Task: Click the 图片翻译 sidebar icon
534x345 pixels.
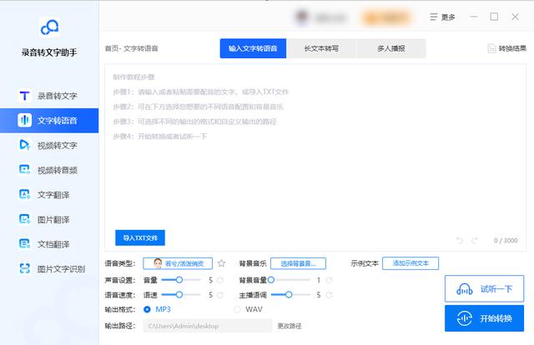Action: tap(24, 219)
